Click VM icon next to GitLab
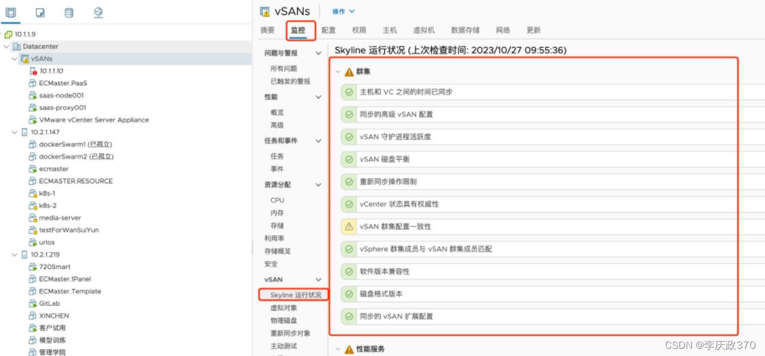765x356 pixels. 33,303
